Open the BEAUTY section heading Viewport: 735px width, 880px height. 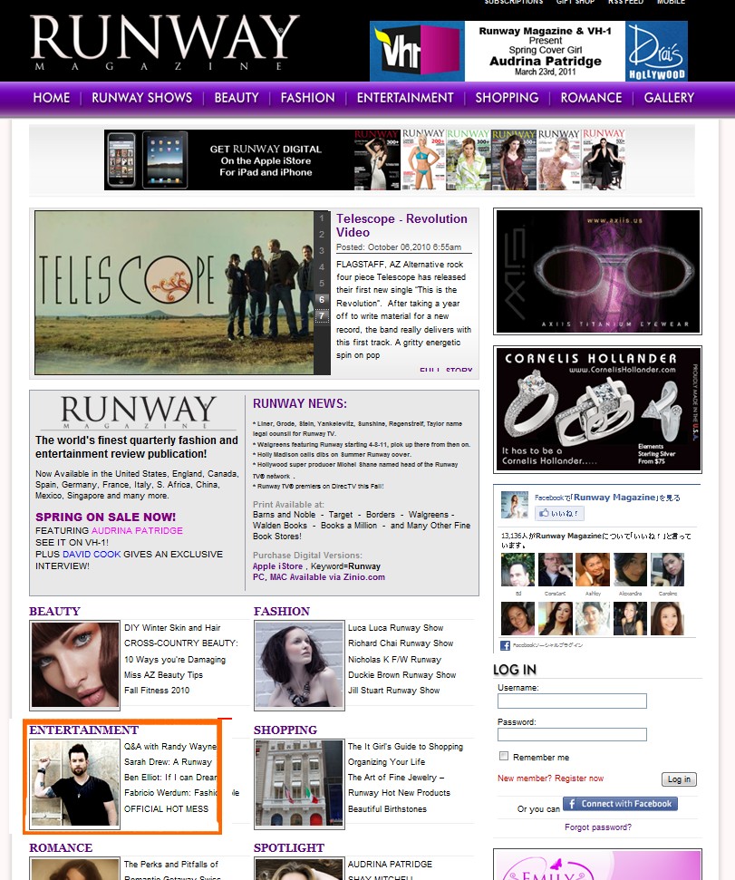coord(54,611)
